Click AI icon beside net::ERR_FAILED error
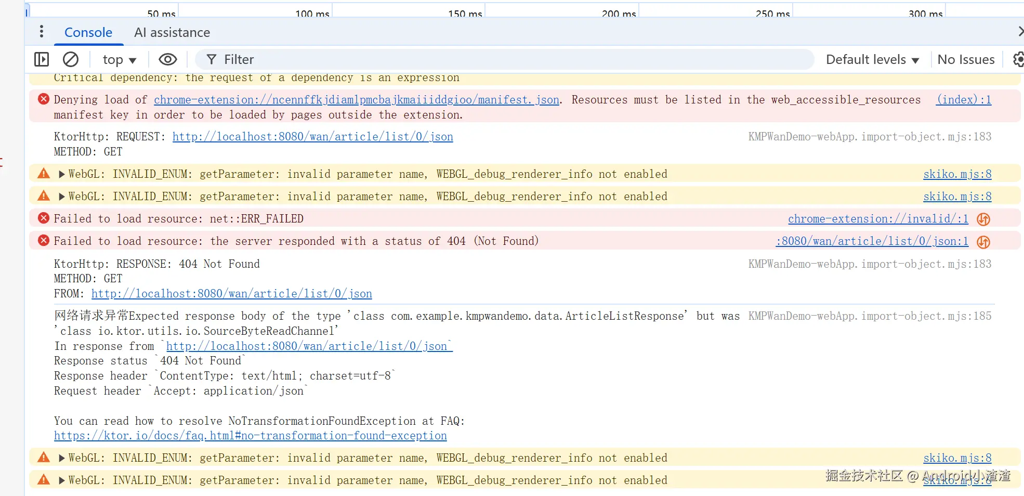This screenshot has width=1024, height=496. click(983, 219)
